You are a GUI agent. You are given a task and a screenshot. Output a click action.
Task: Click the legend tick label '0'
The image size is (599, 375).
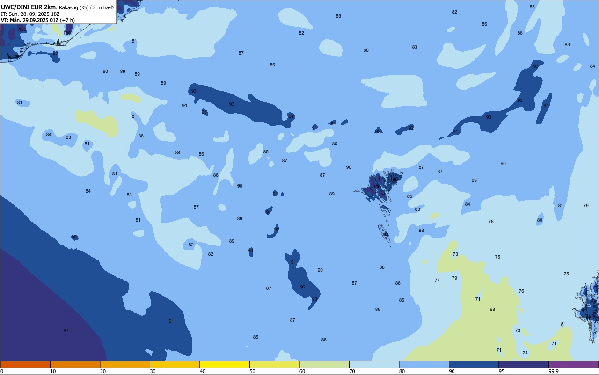point(2,371)
